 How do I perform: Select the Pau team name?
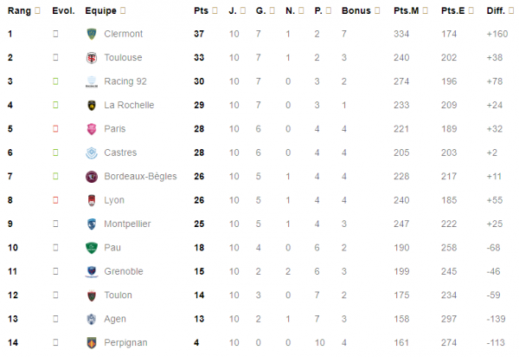112,247
